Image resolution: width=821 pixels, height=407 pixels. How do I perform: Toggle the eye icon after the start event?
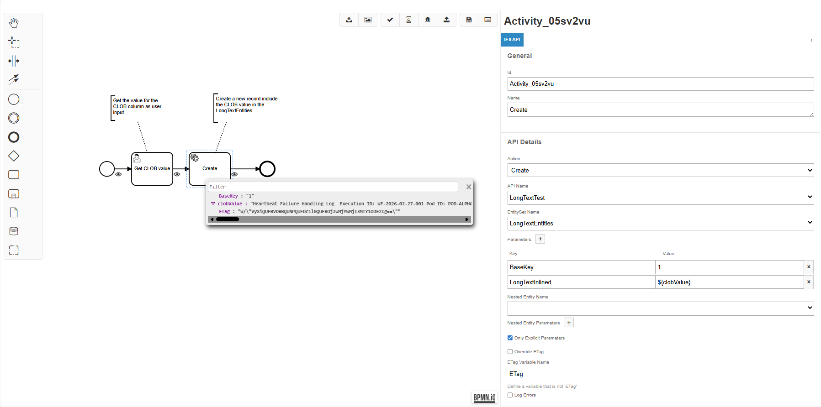point(118,174)
